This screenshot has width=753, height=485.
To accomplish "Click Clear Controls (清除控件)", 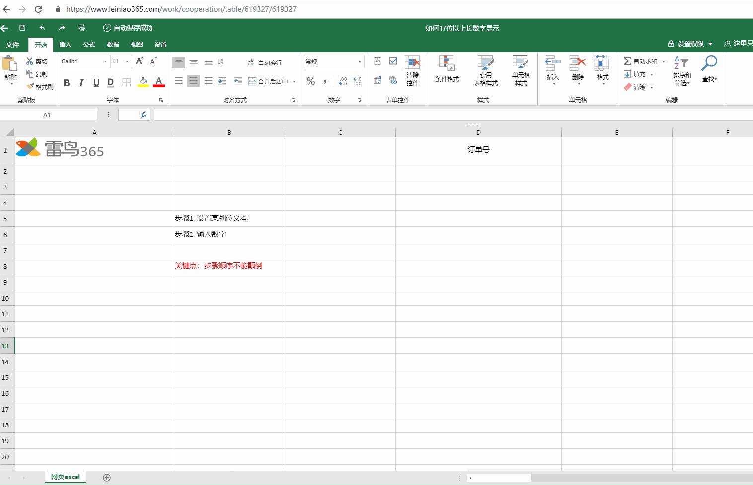I will [413, 71].
